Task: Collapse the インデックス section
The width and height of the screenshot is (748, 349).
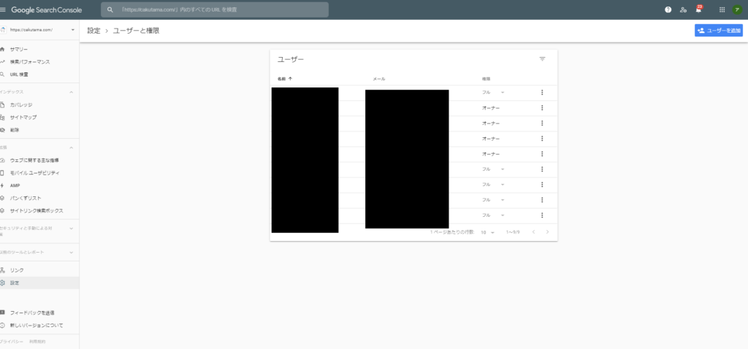Action: point(71,91)
